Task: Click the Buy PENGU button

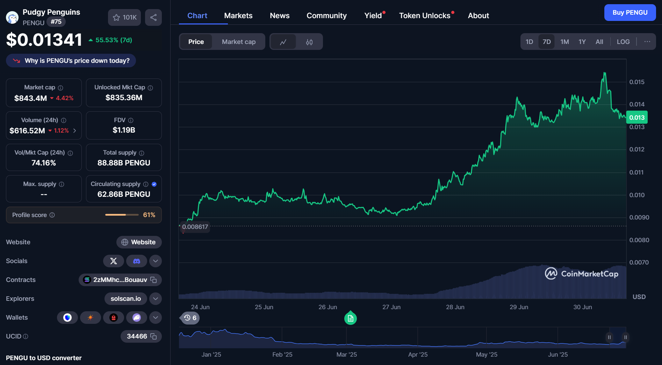Action: (x=630, y=13)
